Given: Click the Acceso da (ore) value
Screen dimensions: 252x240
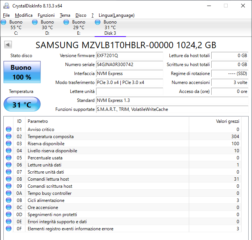Looking at the screenshot, I should click(x=230, y=91).
